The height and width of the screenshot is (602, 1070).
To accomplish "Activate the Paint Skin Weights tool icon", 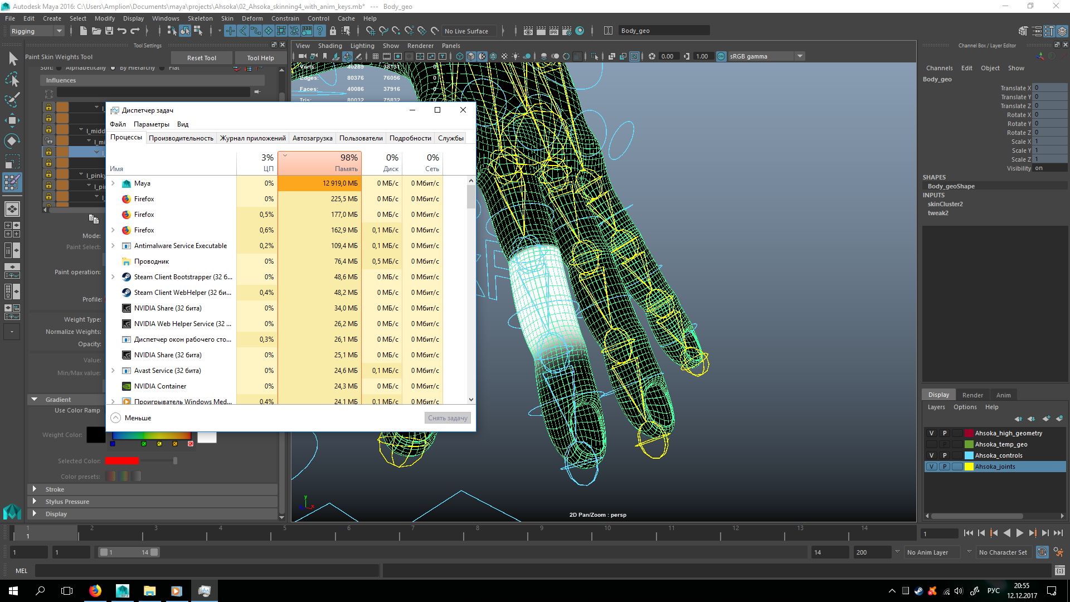I will point(12,182).
